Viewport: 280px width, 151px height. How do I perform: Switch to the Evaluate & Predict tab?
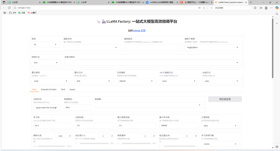[48, 89]
